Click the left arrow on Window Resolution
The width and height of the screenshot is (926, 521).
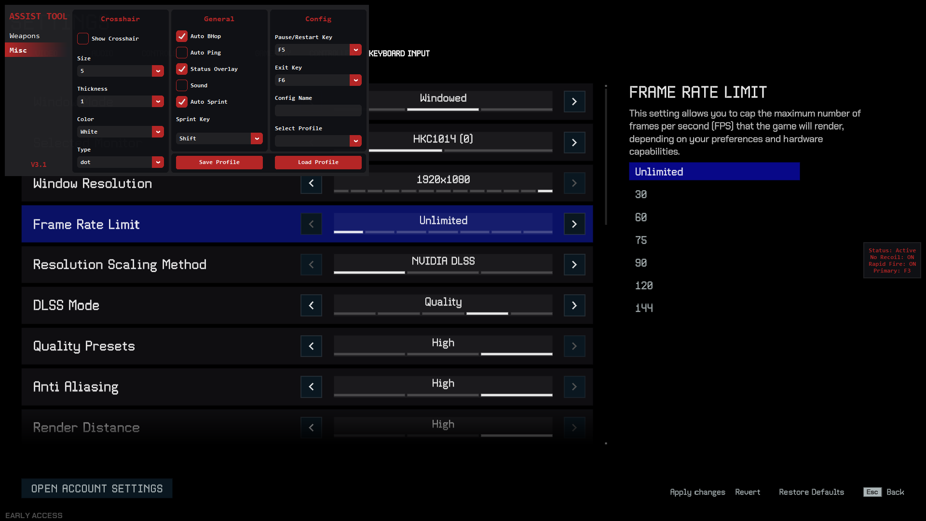click(312, 183)
